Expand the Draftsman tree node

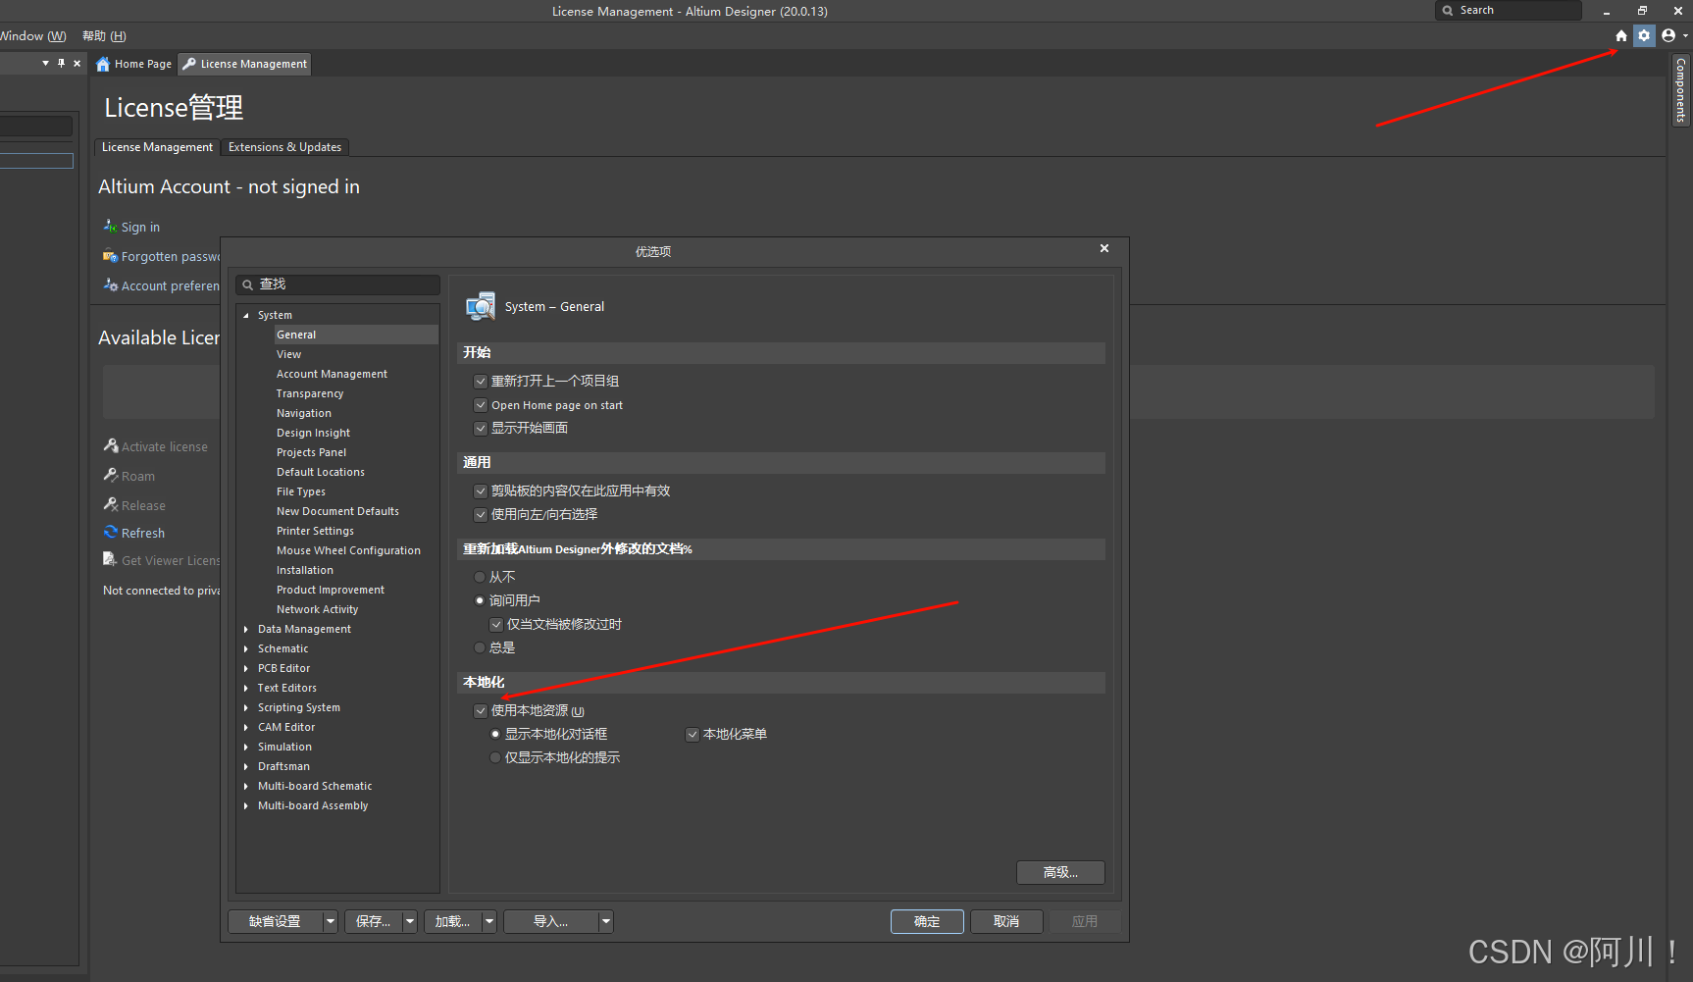point(246,766)
